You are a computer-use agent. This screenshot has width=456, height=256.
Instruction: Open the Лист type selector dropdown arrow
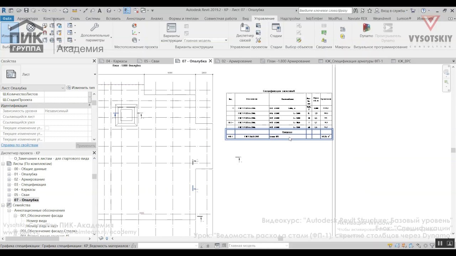[95, 74]
